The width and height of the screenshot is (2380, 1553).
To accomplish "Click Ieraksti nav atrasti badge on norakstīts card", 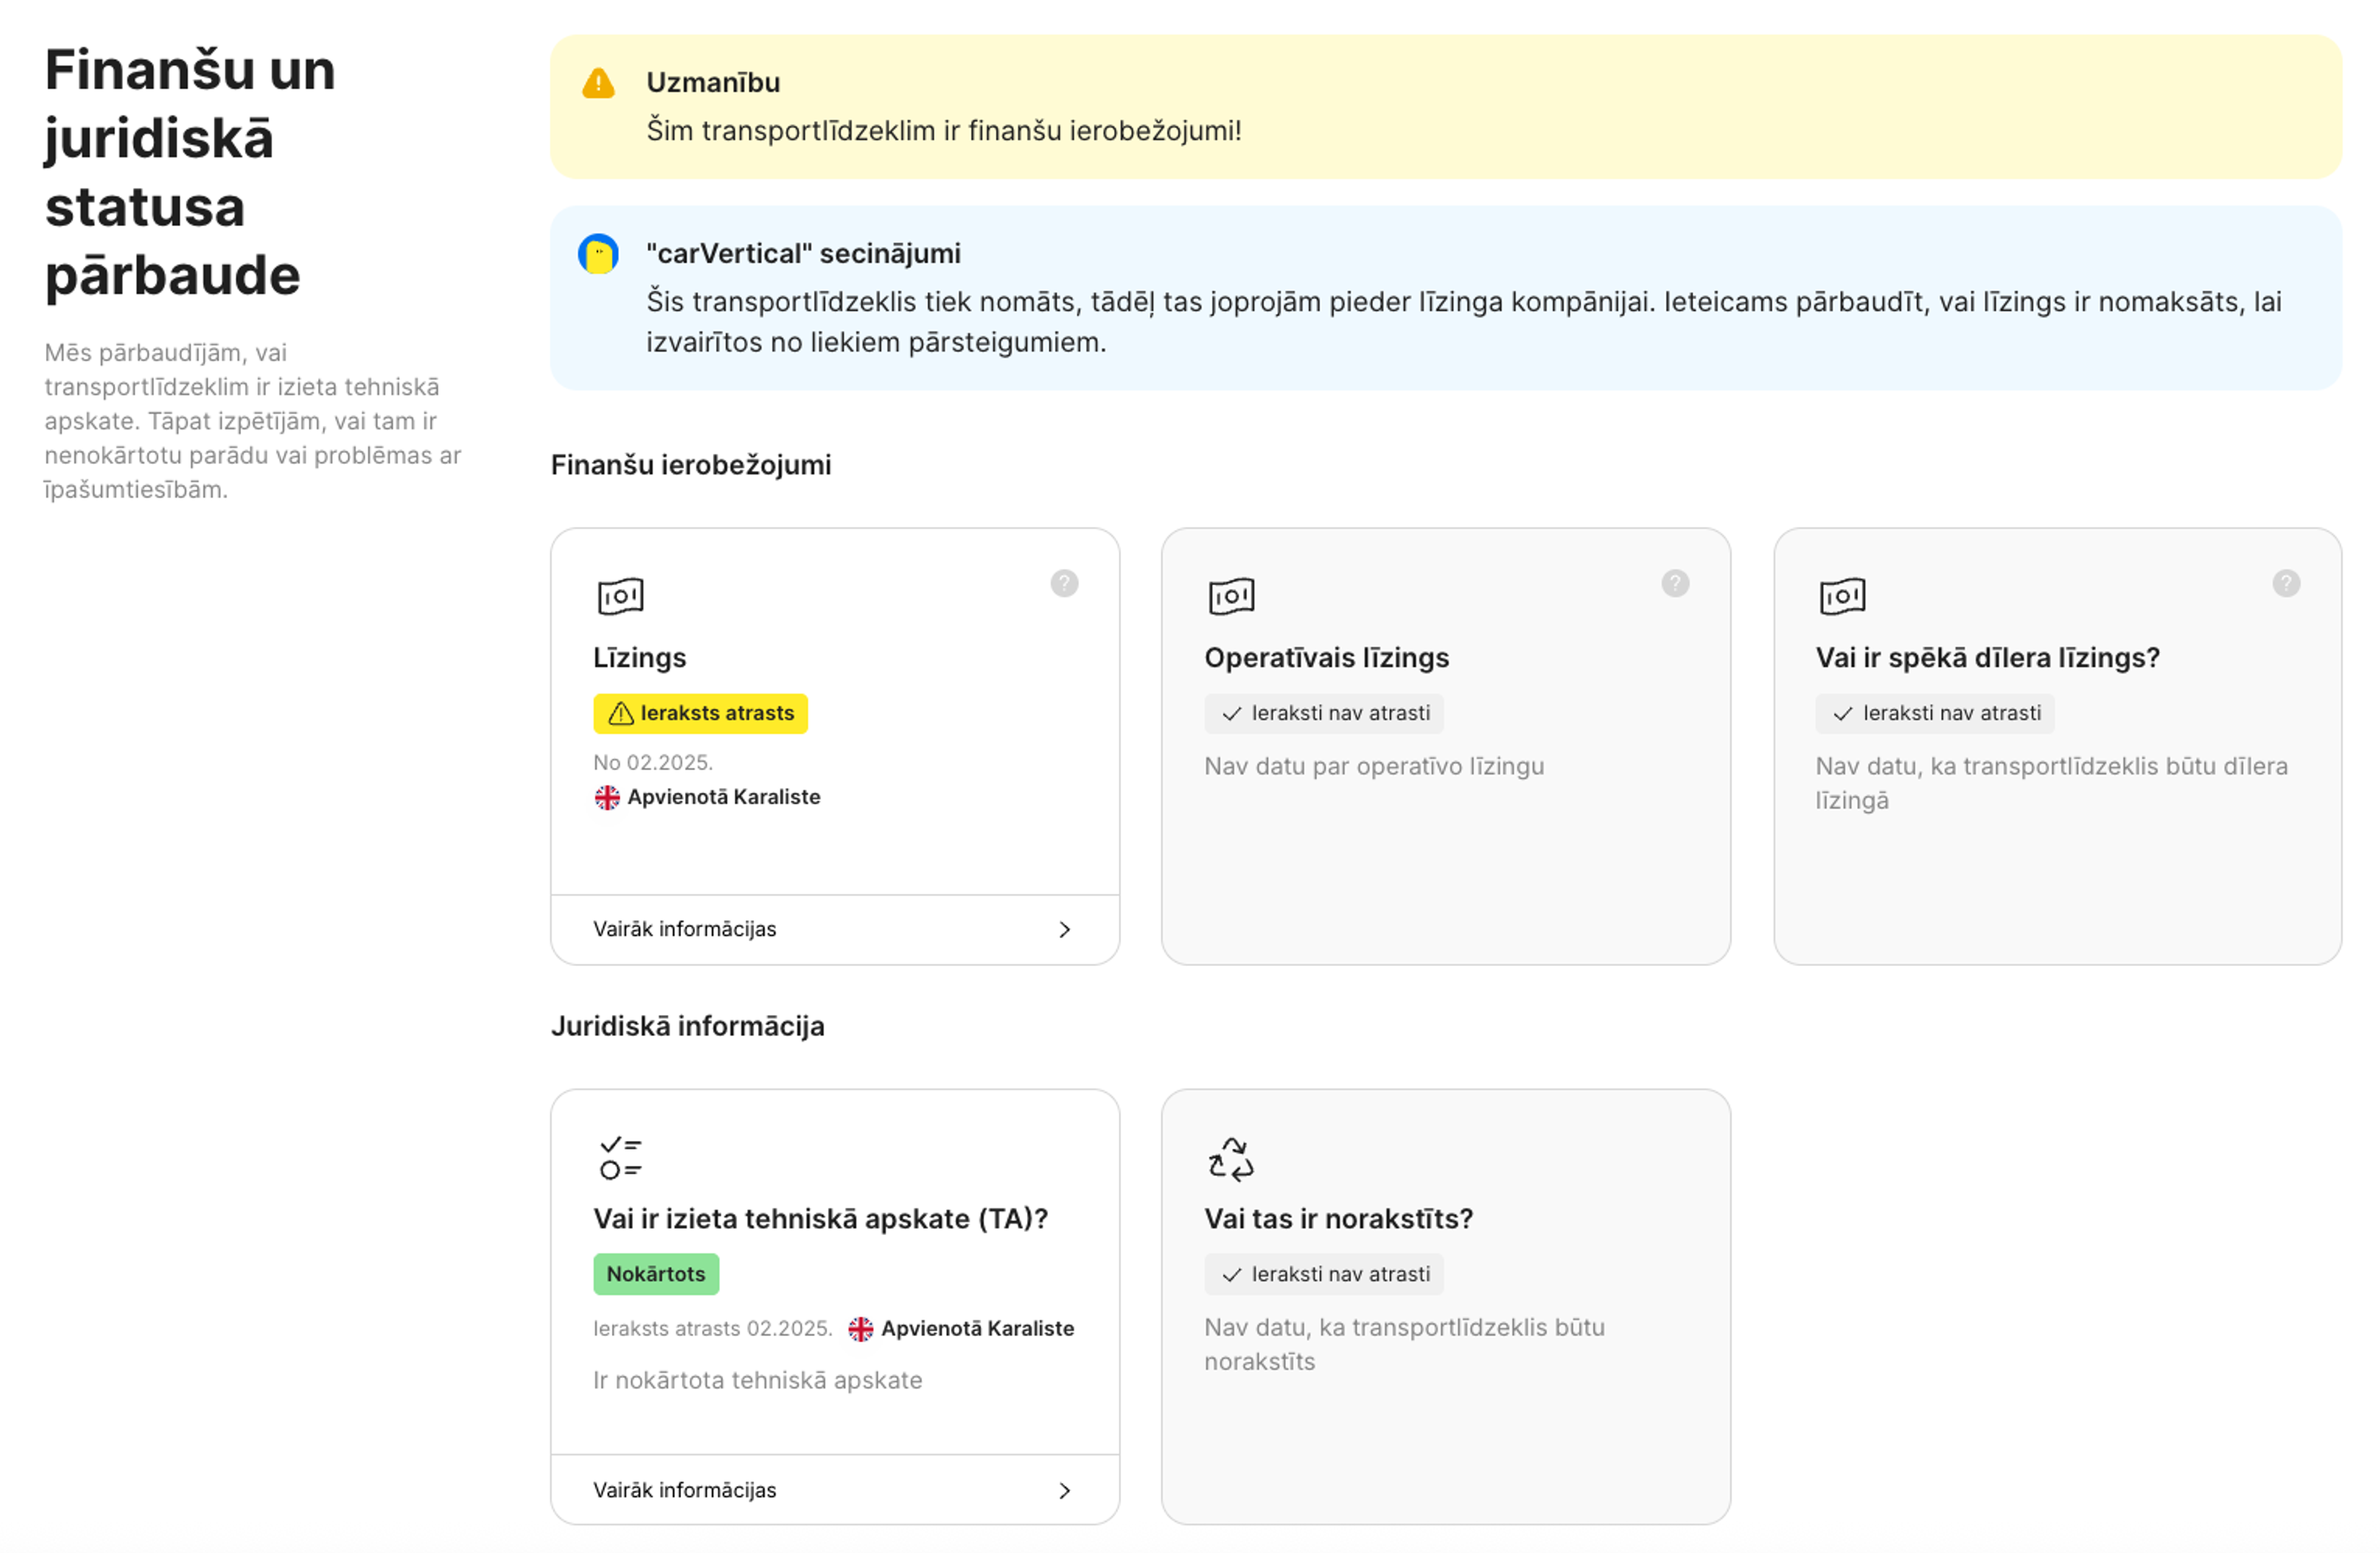I will pyautogui.click(x=1324, y=1274).
